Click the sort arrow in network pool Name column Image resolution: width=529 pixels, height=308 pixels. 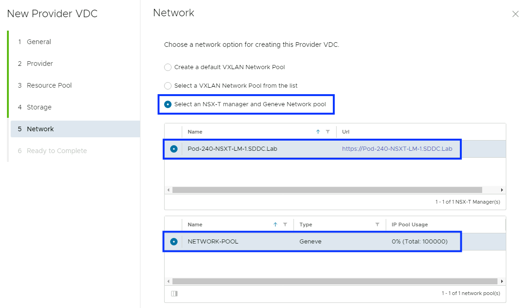pyautogui.click(x=275, y=225)
